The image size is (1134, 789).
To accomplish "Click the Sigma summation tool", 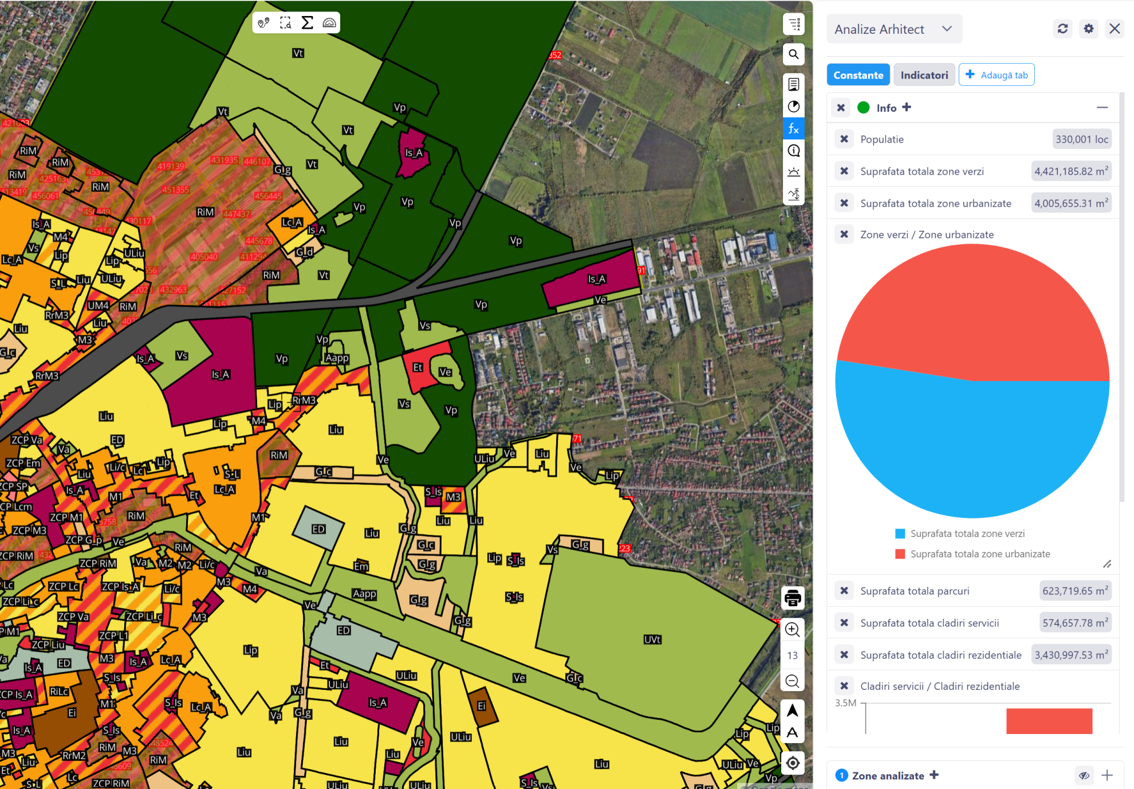I will point(307,23).
